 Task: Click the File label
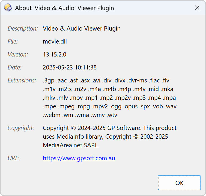coord(13,42)
